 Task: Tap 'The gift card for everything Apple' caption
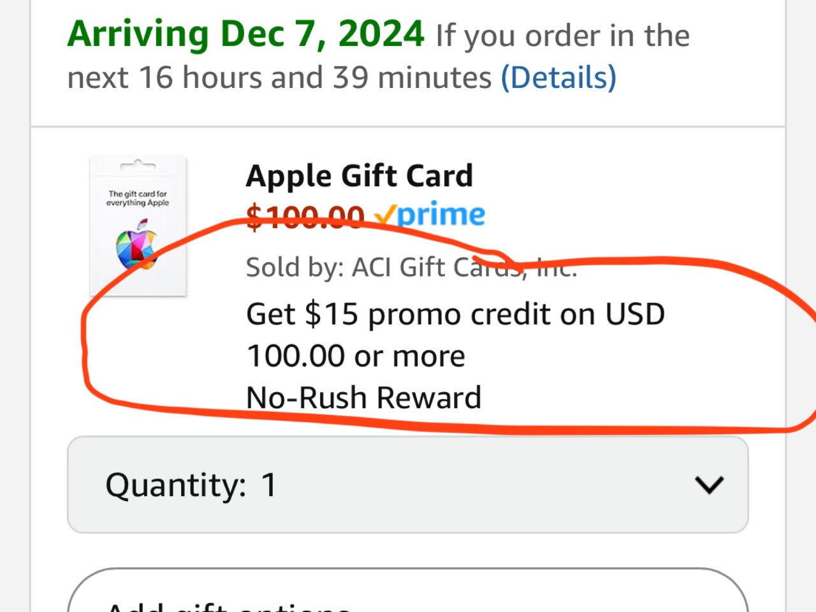point(138,198)
